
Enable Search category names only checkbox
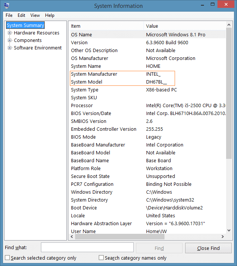pyautogui.click(x=101, y=258)
